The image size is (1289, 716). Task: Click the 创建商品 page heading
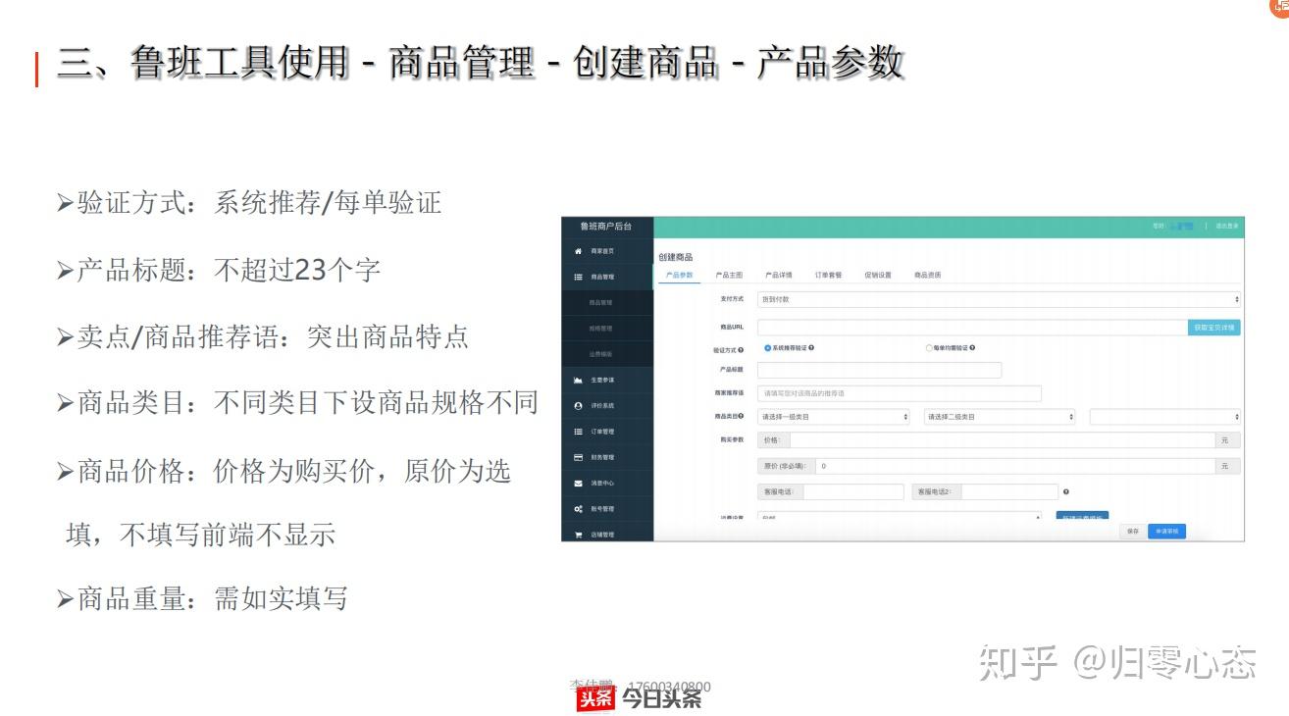(x=675, y=257)
